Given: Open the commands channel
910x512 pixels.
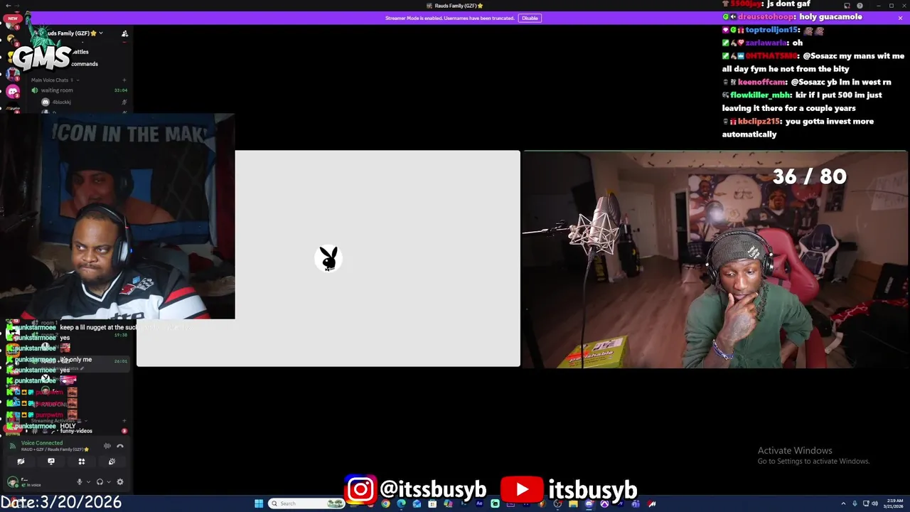Looking at the screenshot, I should coord(84,64).
